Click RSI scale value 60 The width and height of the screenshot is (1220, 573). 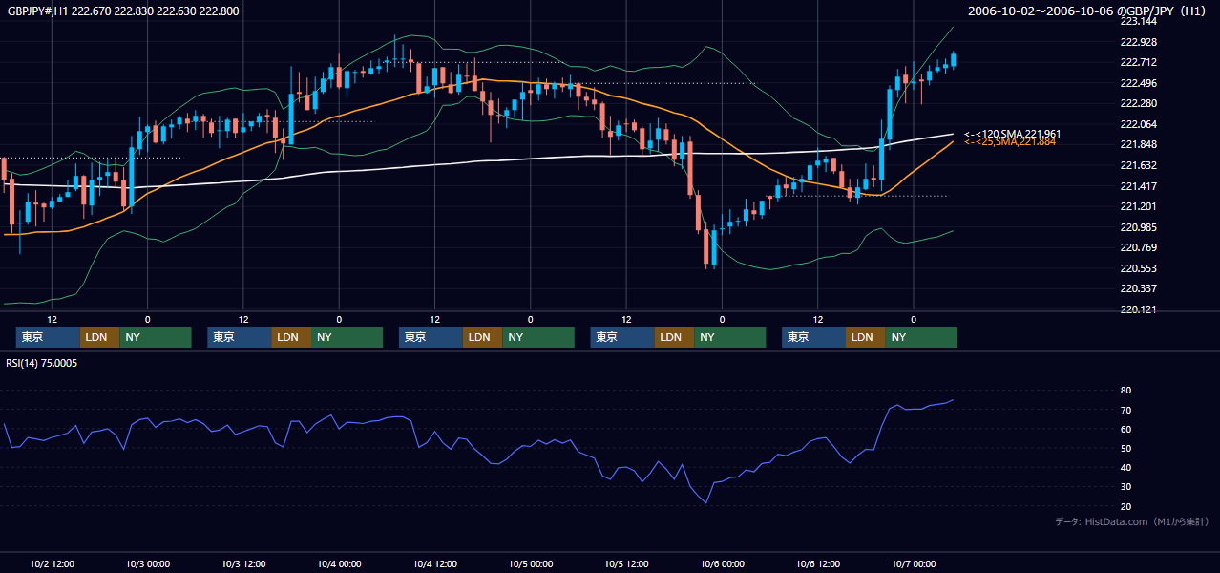1125,429
